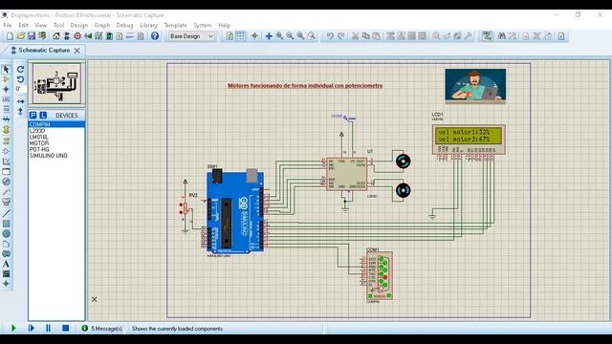Open search and tag binoculars tool

click(x=502, y=36)
